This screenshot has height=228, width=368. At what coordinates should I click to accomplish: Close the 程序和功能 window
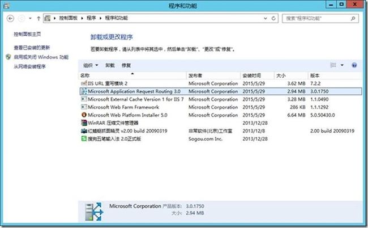click(x=355, y=5)
